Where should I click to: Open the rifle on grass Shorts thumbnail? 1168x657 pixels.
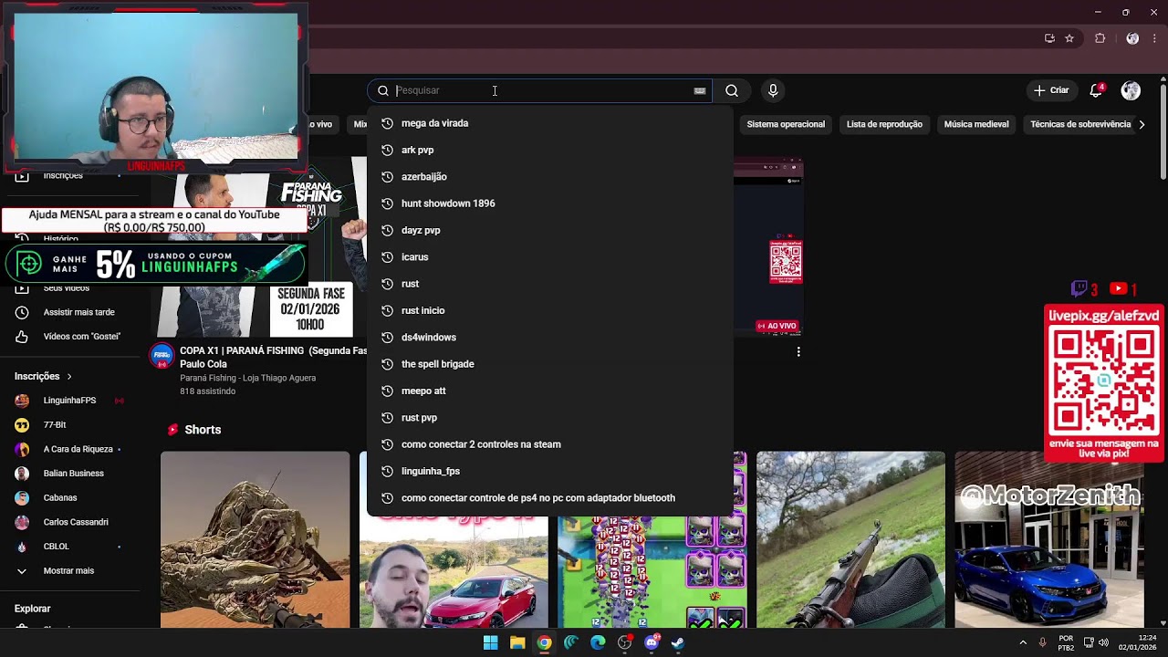click(x=850, y=539)
